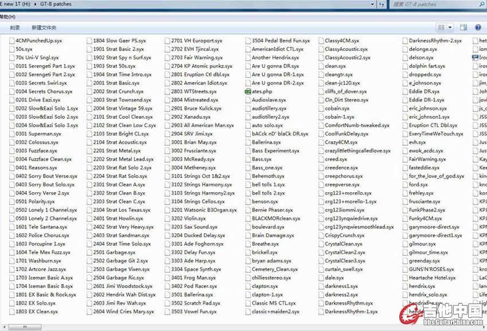Click the search GT-8 patches field
Viewport: 487px width, 331px height.
pos(433,5)
